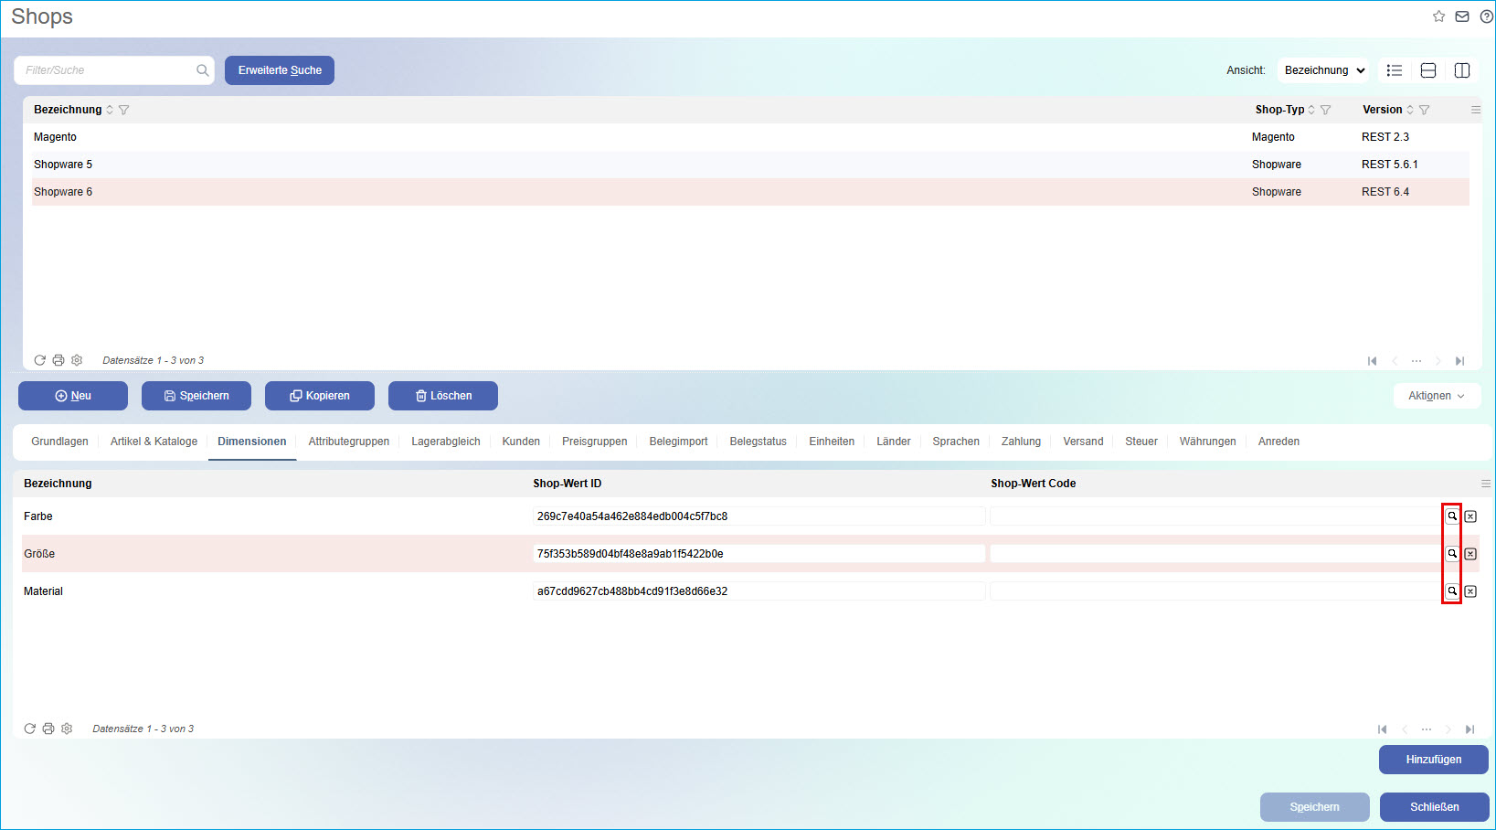This screenshot has height=830, width=1496.
Task: Select the Shopware 6 row
Action: (x=750, y=192)
